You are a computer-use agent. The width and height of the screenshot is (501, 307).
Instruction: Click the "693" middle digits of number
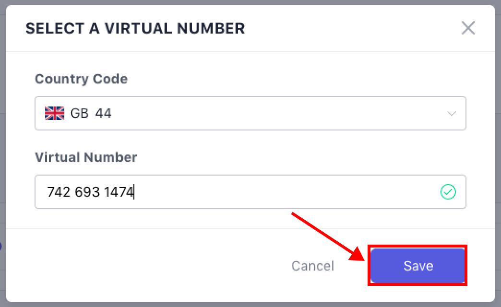(x=87, y=192)
